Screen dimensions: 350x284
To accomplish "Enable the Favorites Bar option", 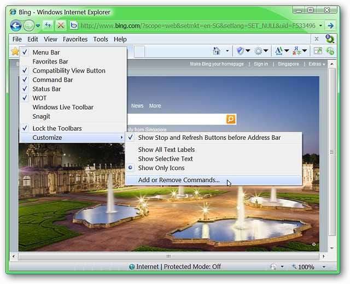I will point(50,62).
